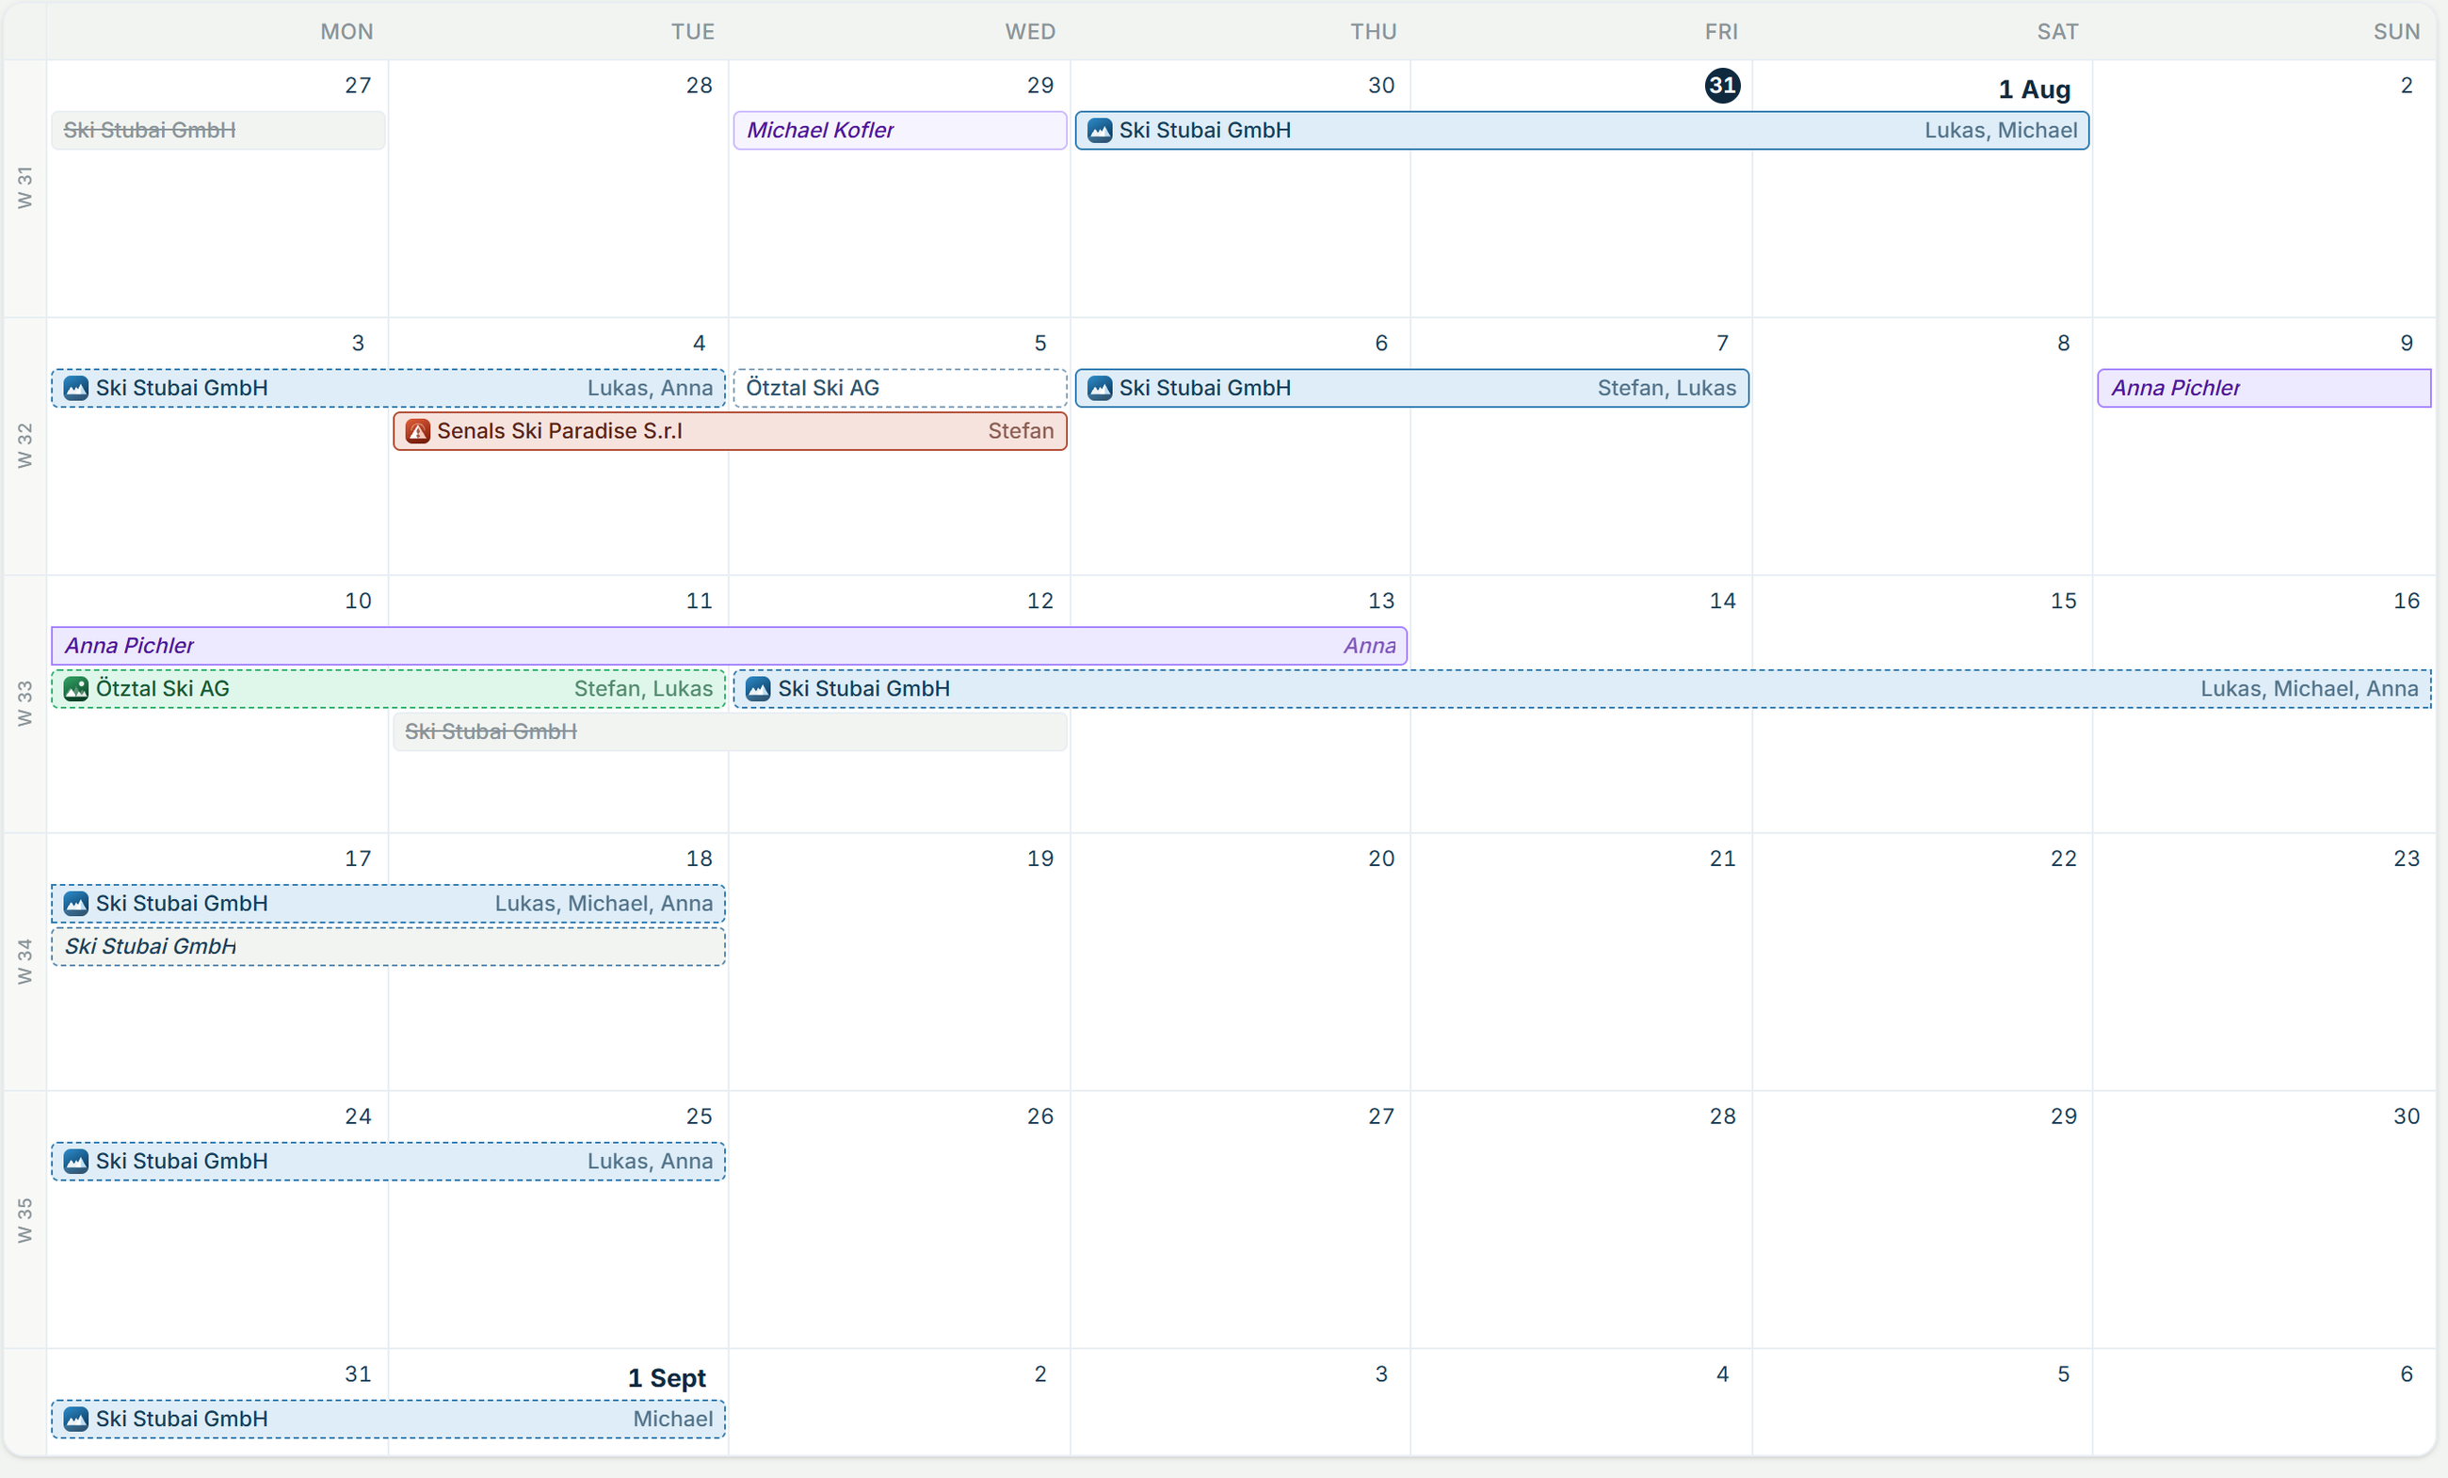Click assignees Stefan, Lukas on Ötztal Ski AG event
2448x1478 pixels.
coord(643,688)
